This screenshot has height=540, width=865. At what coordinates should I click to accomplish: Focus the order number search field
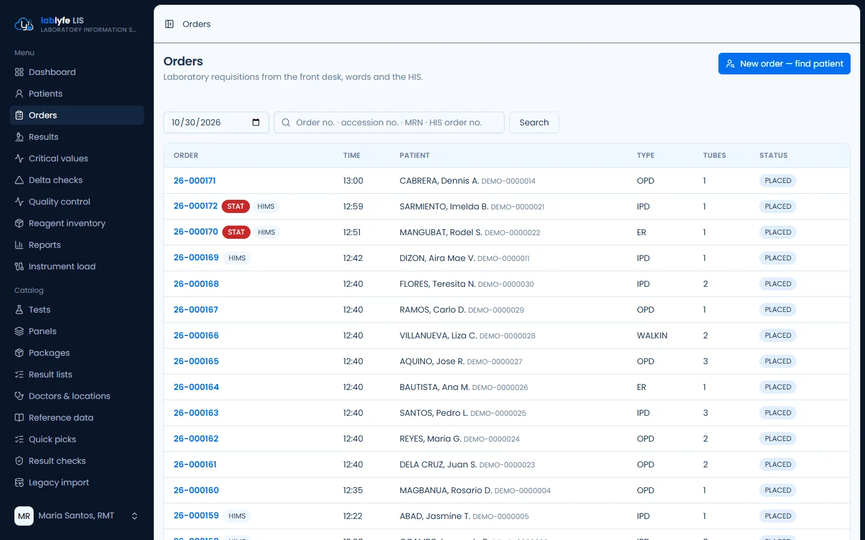coord(389,122)
